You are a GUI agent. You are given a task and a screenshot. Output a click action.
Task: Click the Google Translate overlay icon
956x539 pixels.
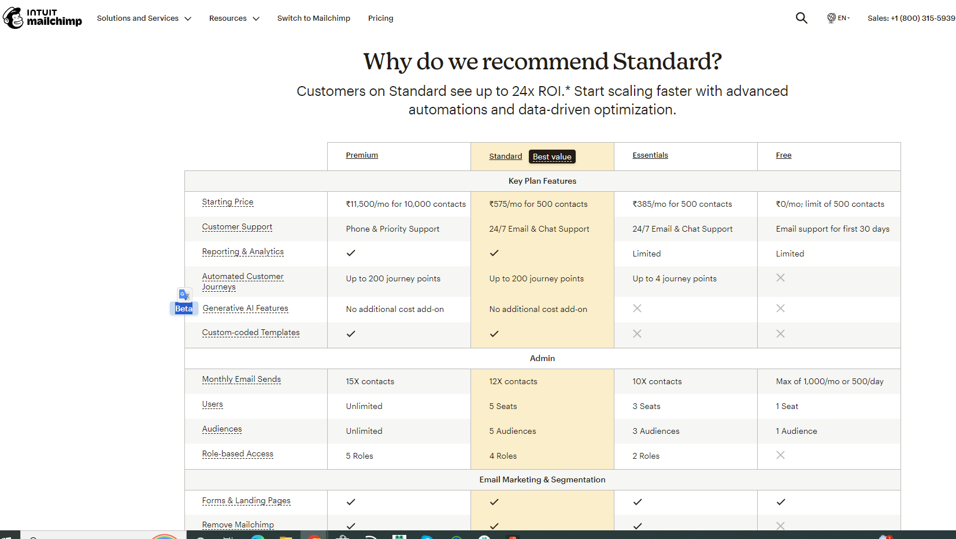pos(184,295)
